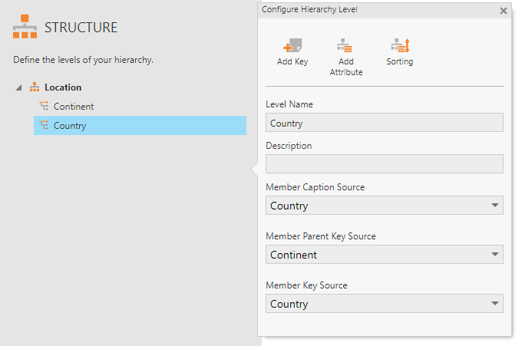Click the Add Attribute text label
This screenshot has height=346, width=522.
coord(345,67)
